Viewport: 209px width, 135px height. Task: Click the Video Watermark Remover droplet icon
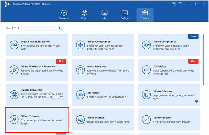point(14,70)
